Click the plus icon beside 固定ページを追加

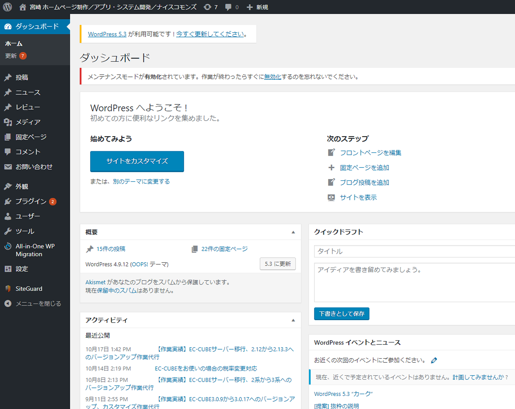point(331,167)
